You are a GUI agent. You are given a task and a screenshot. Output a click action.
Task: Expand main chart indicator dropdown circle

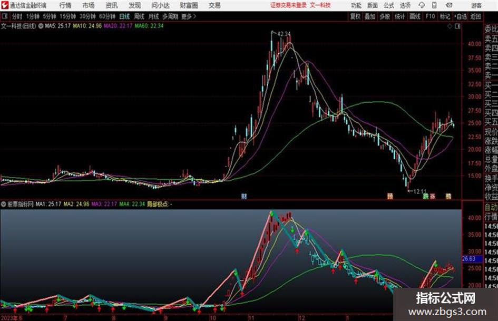[41, 26]
